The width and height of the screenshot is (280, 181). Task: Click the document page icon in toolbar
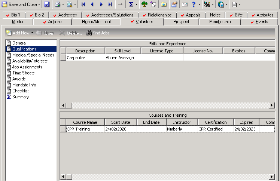click(234, 4)
